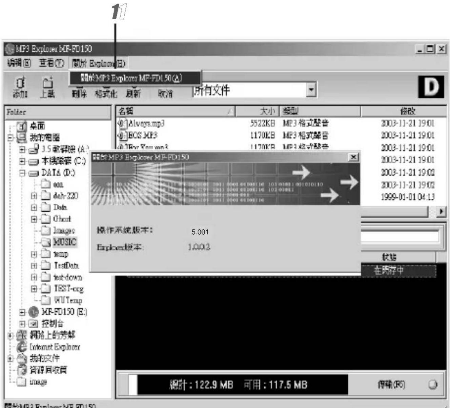This screenshot has width=450, height=408.
Task: Click the bottom image folder icon
Action: tap(22, 382)
